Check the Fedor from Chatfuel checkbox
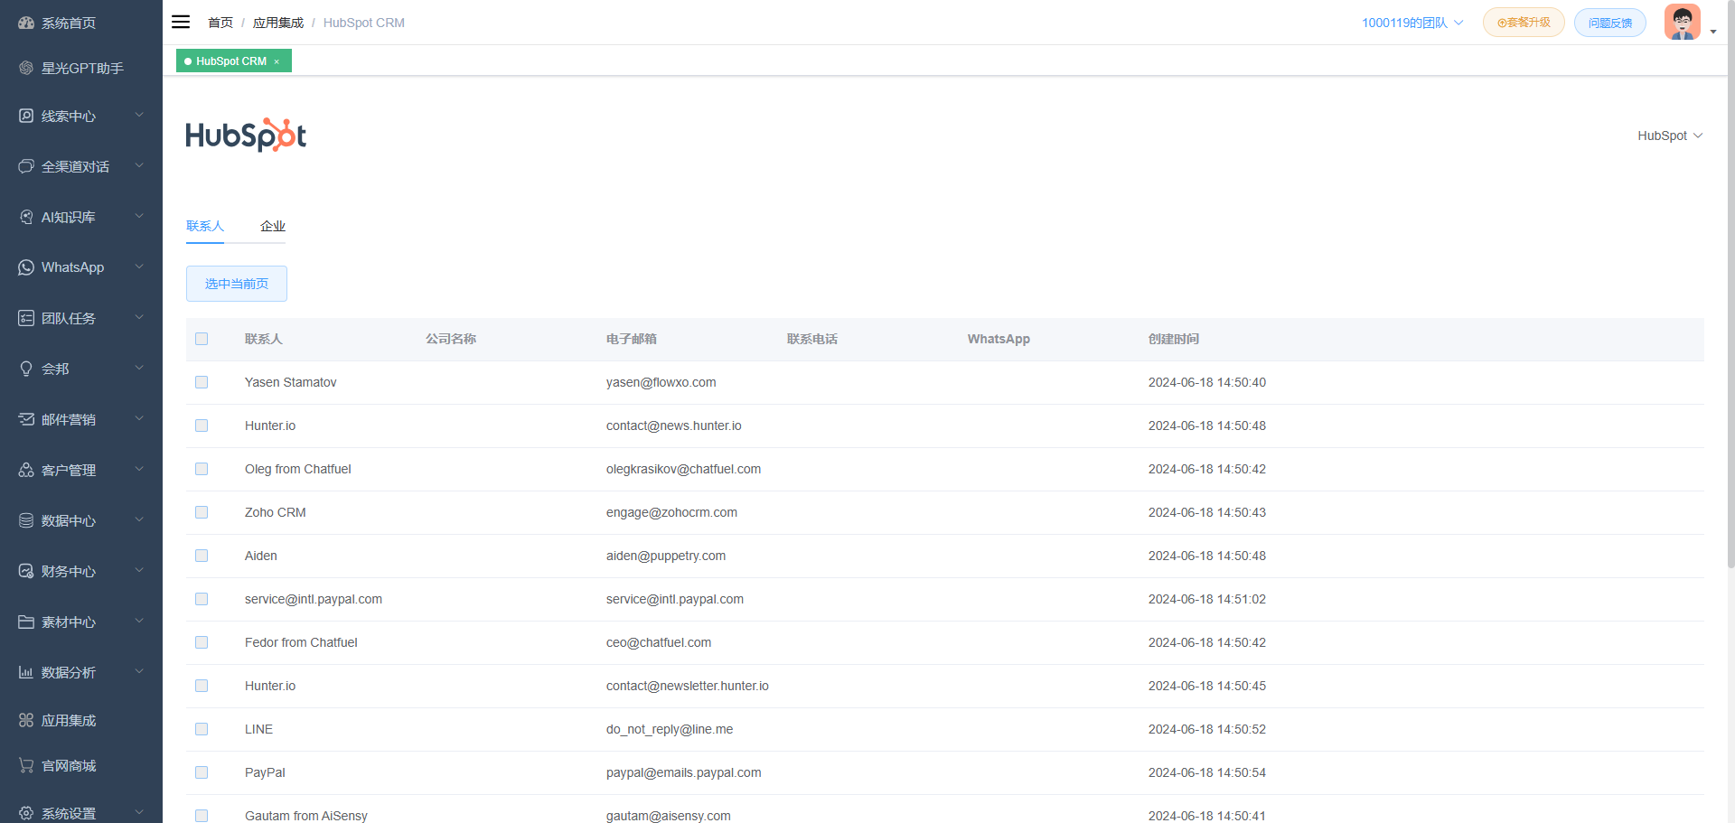This screenshot has width=1735, height=823. (x=202, y=642)
